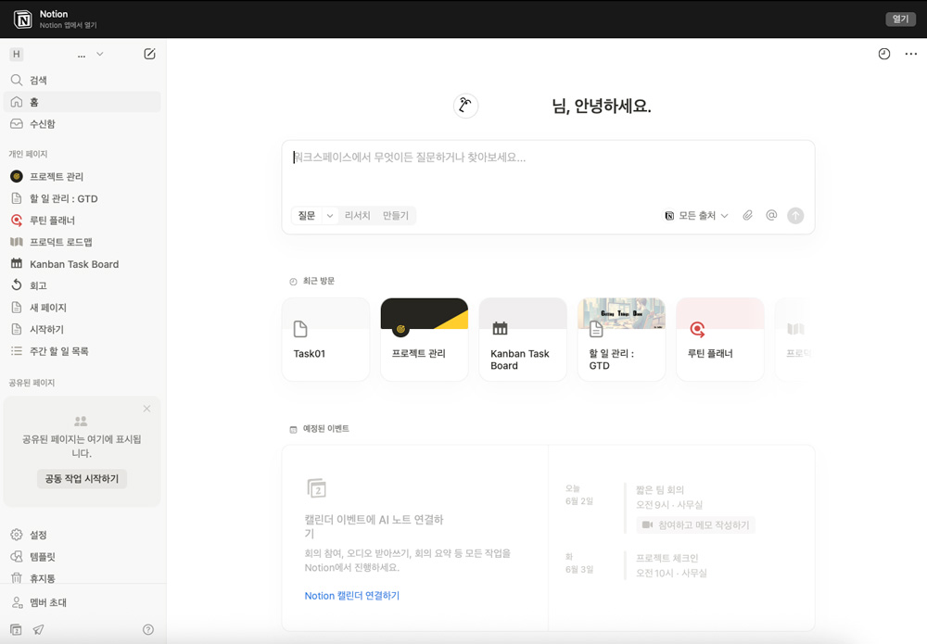927x644 pixels.
Task: Click the 프로젝트 관리 yellow target icon in sidebar
Action: pos(17,176)
